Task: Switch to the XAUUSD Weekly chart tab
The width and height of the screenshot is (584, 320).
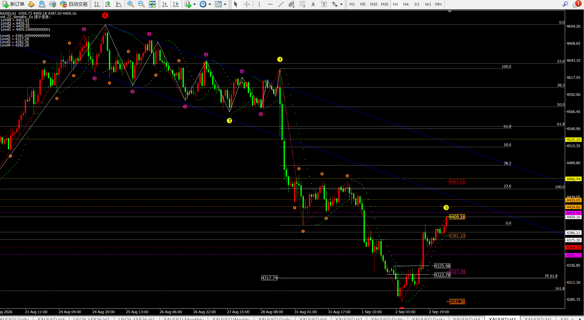Action: coord(231,318)
